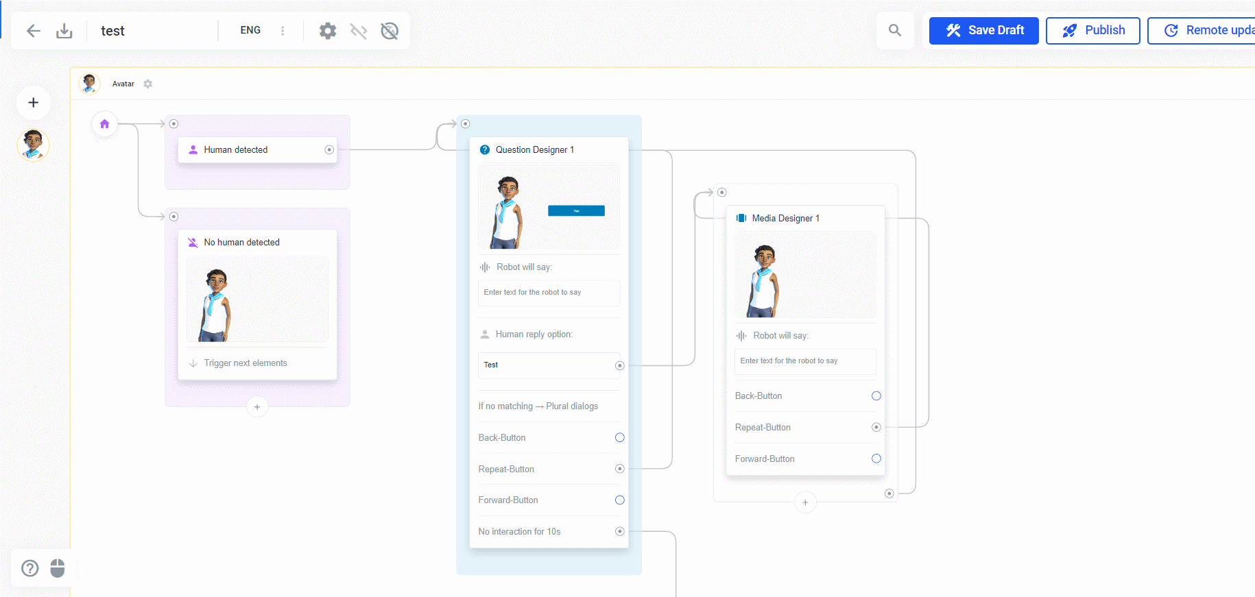Click input connector above Human detected group
The height and width of the screenshot is (597, 1255).
click(174, 124)
